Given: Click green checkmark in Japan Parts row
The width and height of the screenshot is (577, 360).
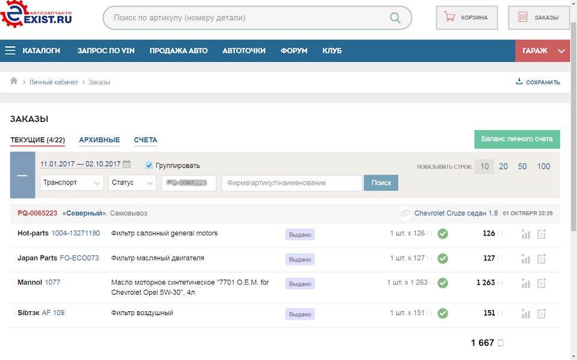Looking at the screenshot, I should tap(443, 259).
